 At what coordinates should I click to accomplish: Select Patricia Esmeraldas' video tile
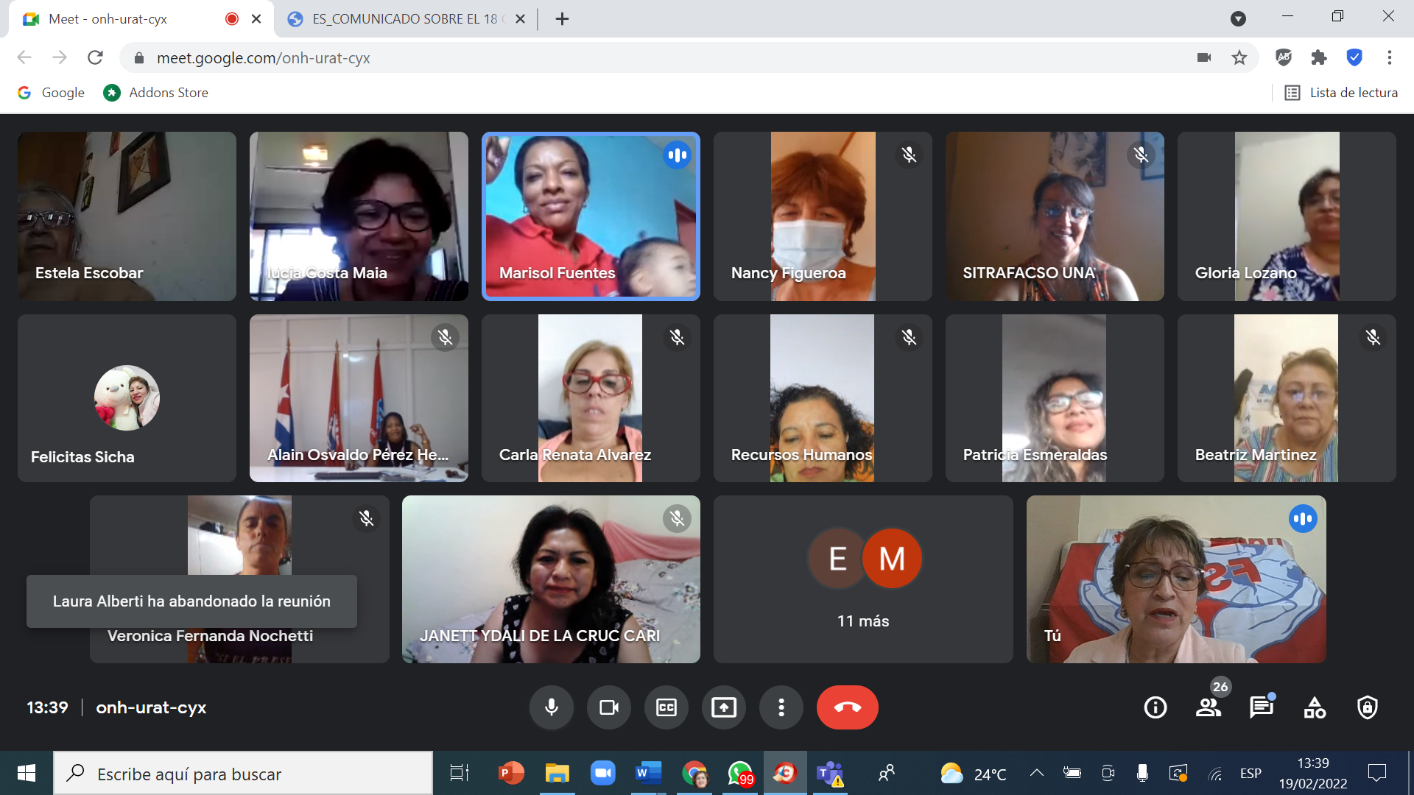pos(1055,398)
